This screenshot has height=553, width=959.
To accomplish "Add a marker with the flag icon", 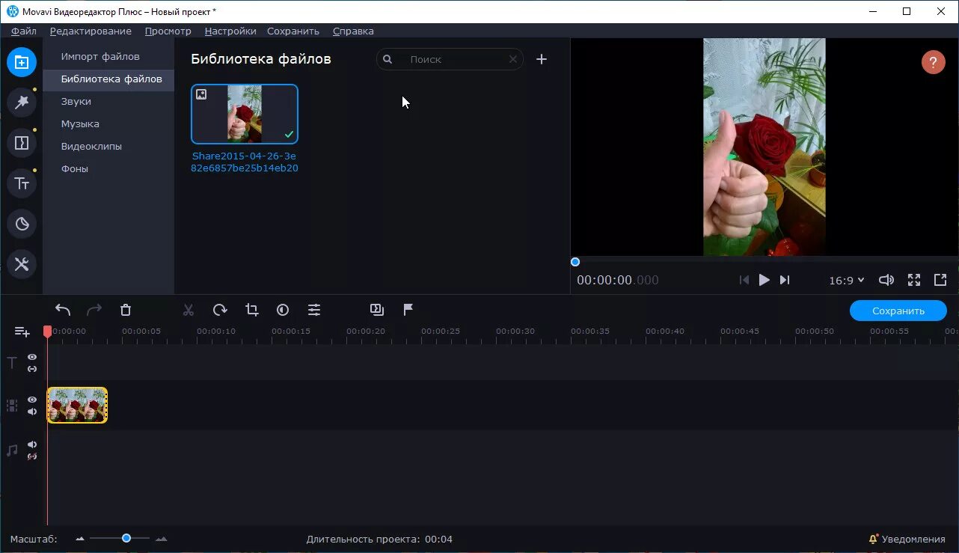I will tap(408, 309).
